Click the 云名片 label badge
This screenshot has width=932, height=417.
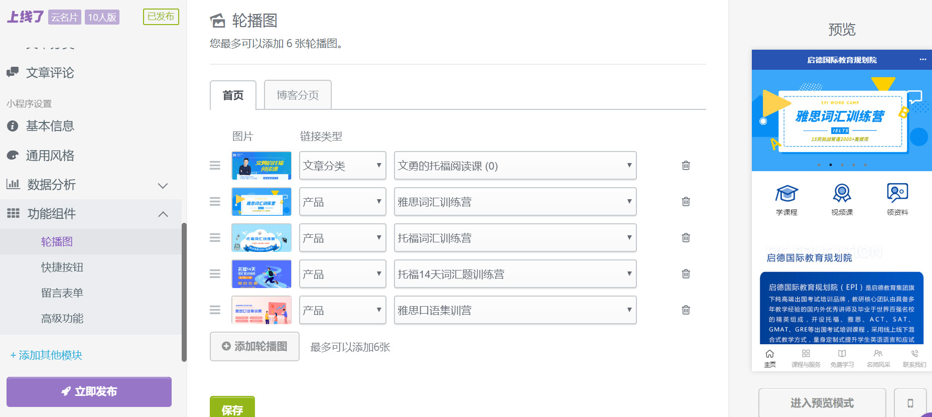[65, 17]
